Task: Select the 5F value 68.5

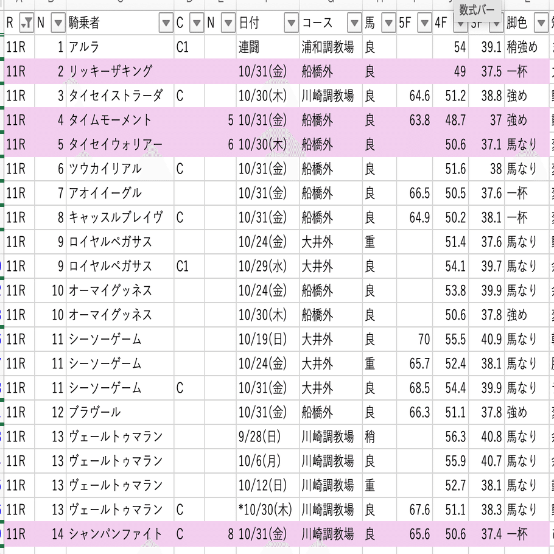Action: pos(415,388)
